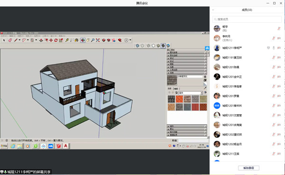Open the material library dropdown in tray

201,93
